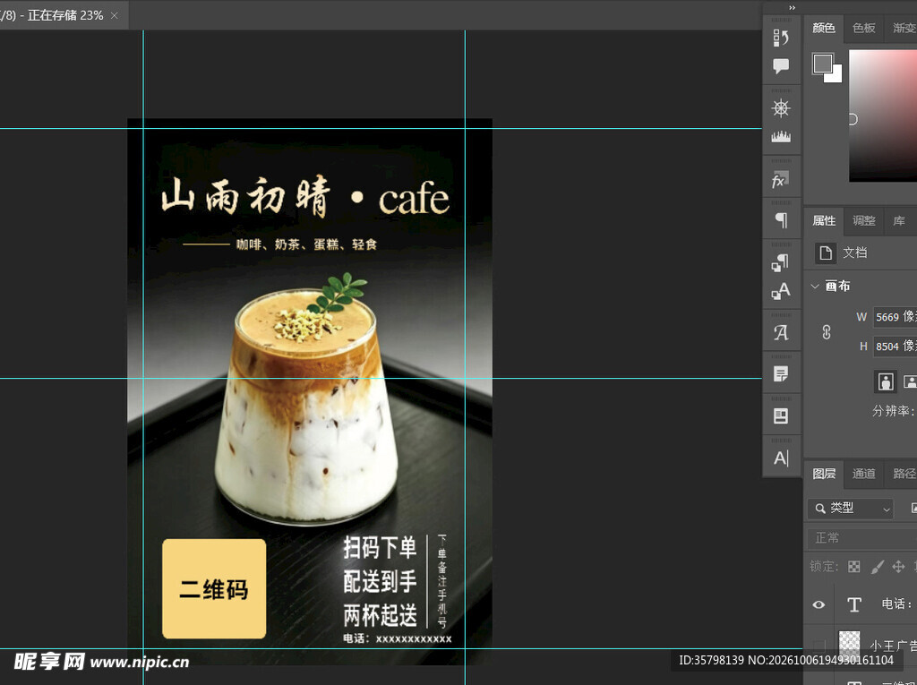Open the Histogram panel icon

tap(781, 137)
